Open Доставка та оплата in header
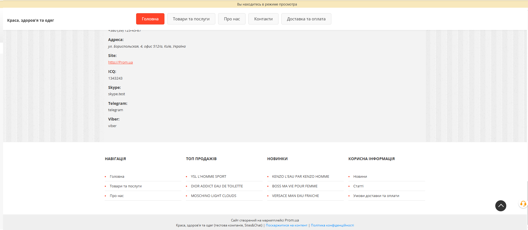The height and width of the screenshot is (230, 528). pyautogui.click(x=306, y=19)
